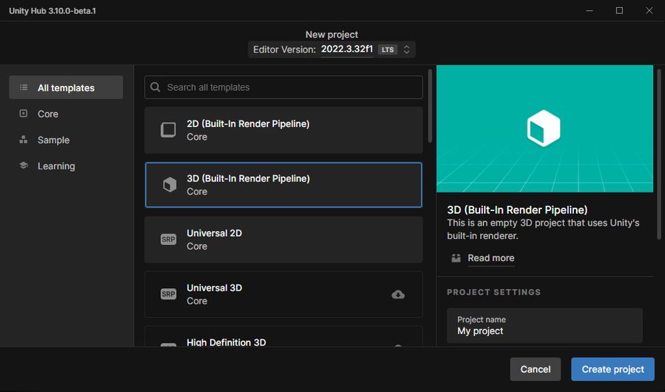Download the Universal 3D template via cloud icon
Image resolution: width=665 pixels, height=392 pixels.
(x=398, y=294)
